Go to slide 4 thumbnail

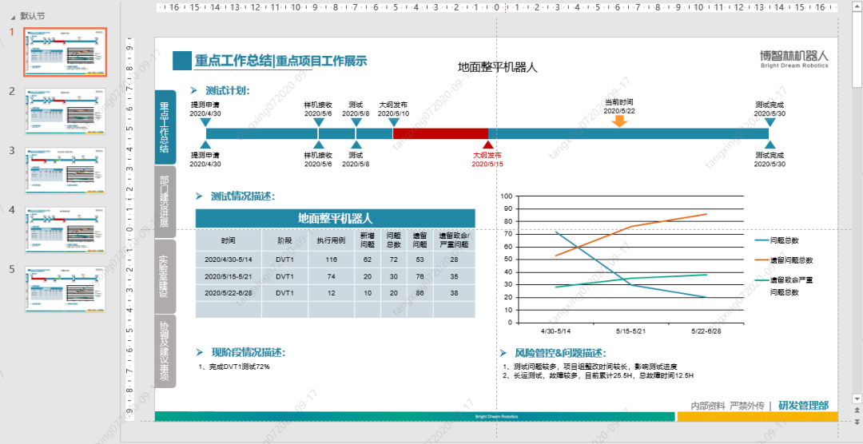click(65, 230)
